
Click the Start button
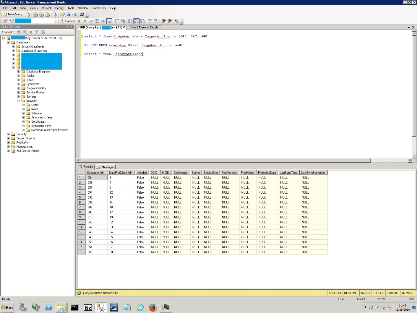pos(7,307)
